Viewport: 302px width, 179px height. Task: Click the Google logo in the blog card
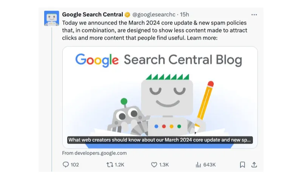(x=97, y=60)
